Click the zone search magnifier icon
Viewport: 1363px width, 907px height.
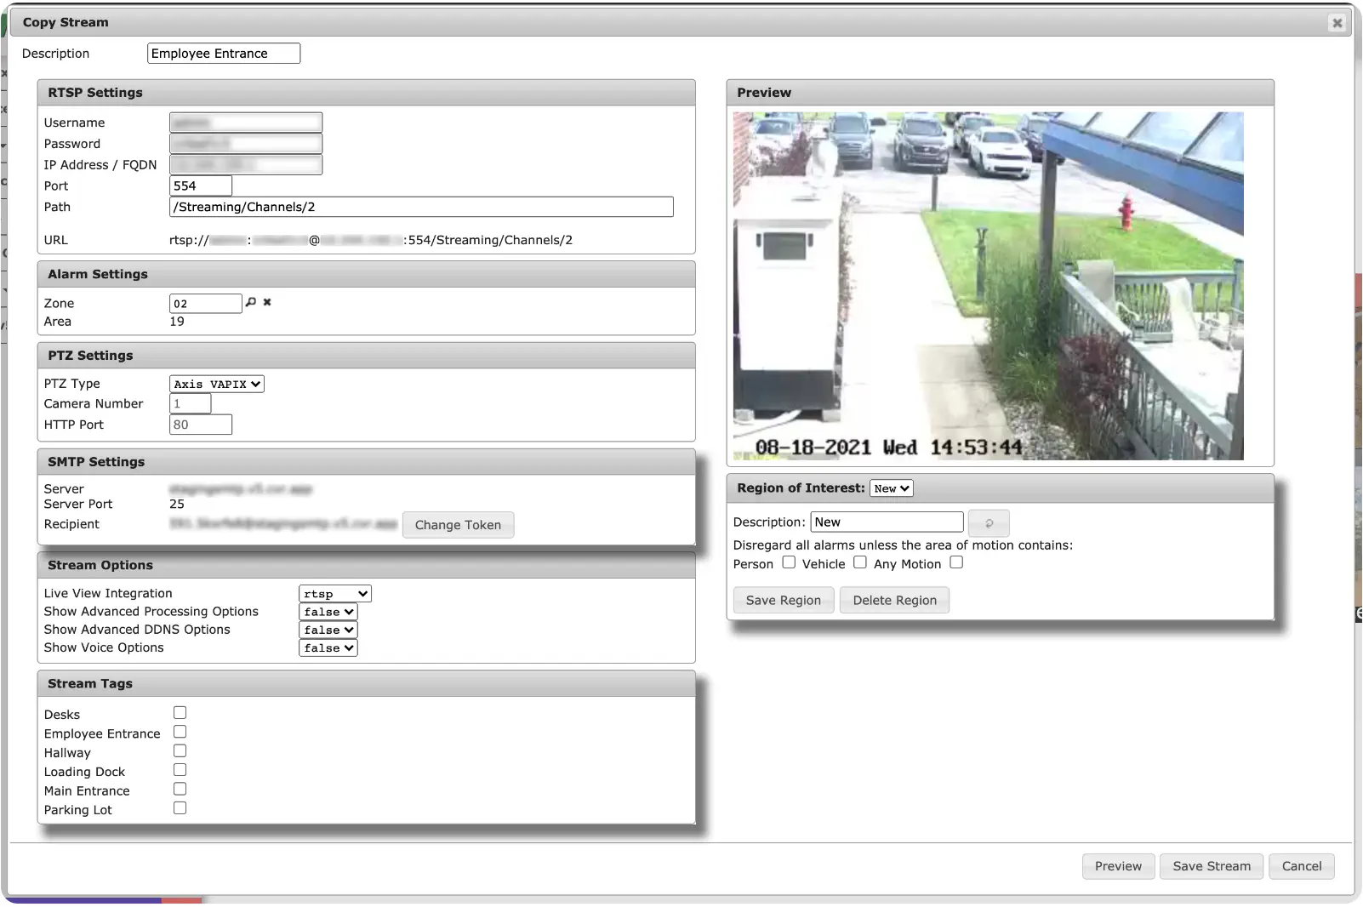(x=251, y=302)
